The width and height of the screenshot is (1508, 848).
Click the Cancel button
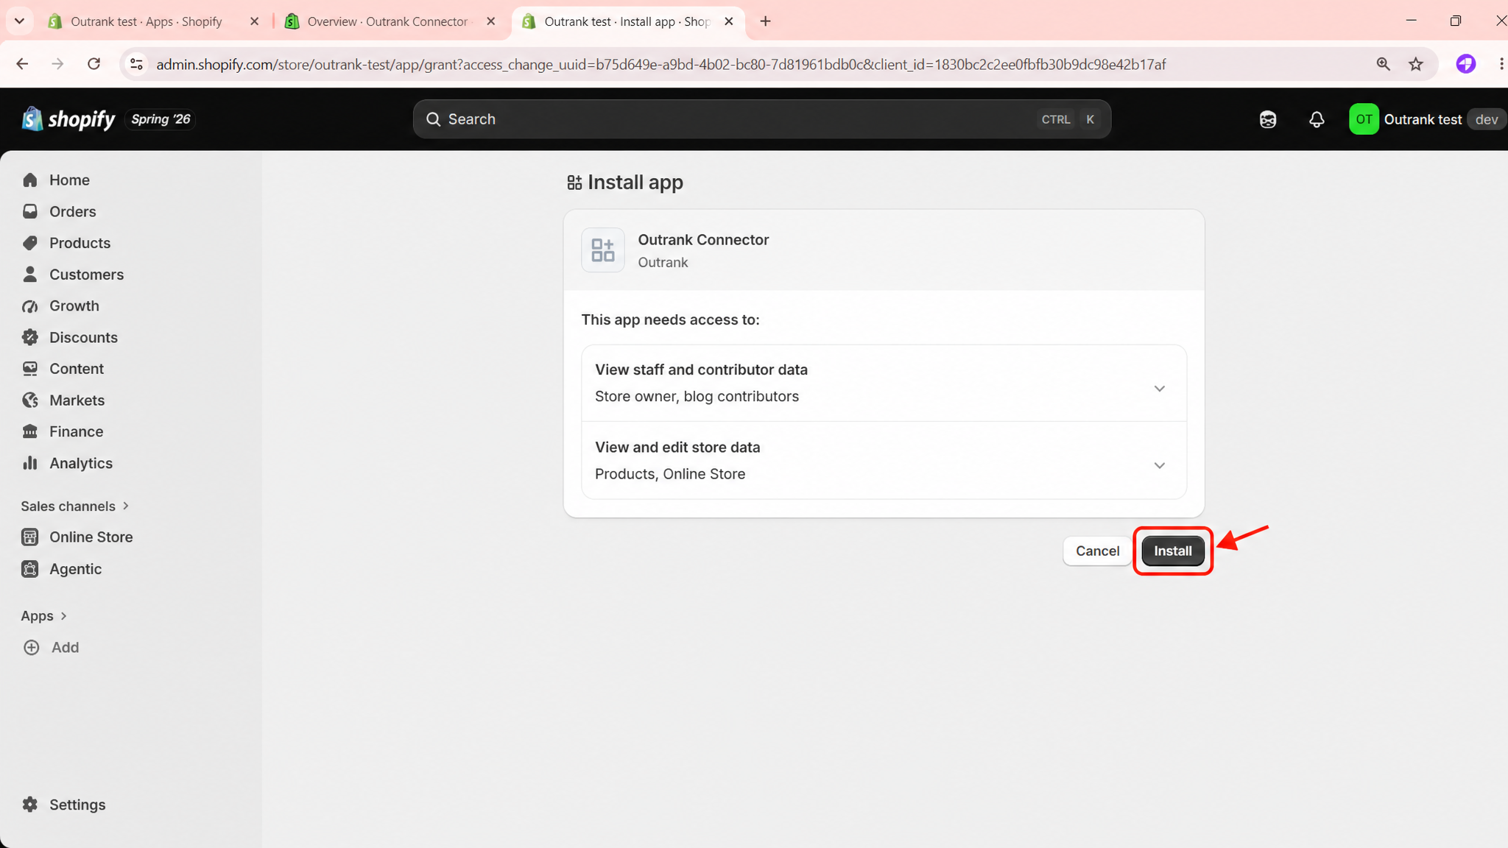[x=1097, y=551]
